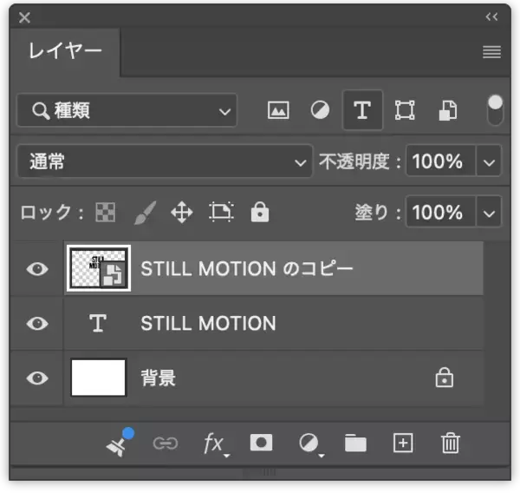Unlock the 背景 layer padlock
The width and height of the screenshot is (520, 493).
point(445,378)
